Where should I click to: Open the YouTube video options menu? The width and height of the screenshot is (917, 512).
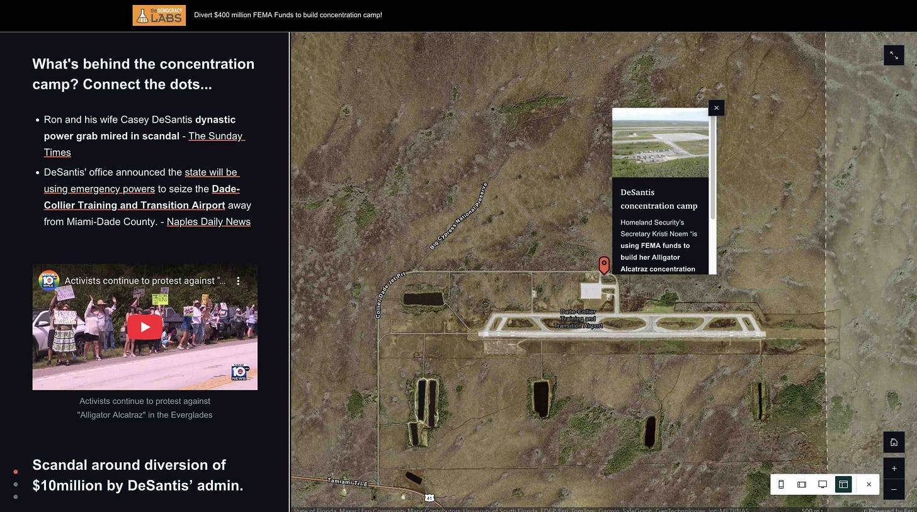238,281
